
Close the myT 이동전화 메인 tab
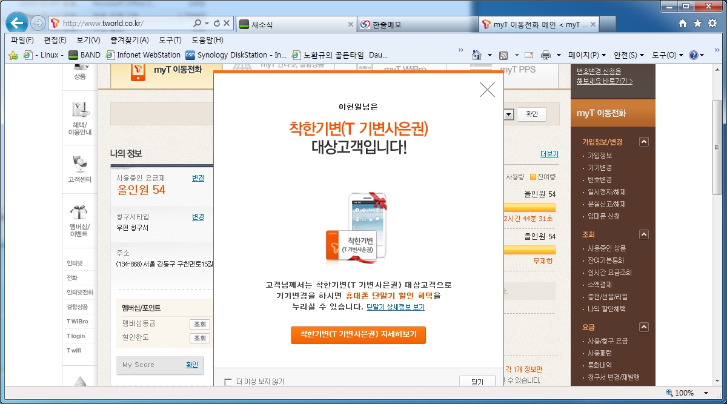click(593, 25)
